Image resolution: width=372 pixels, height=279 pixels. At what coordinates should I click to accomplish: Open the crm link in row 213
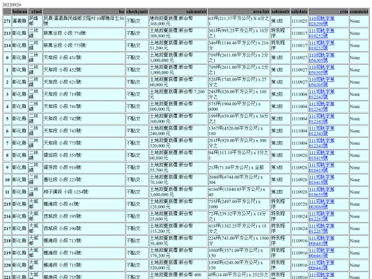[x=322, y=33]
